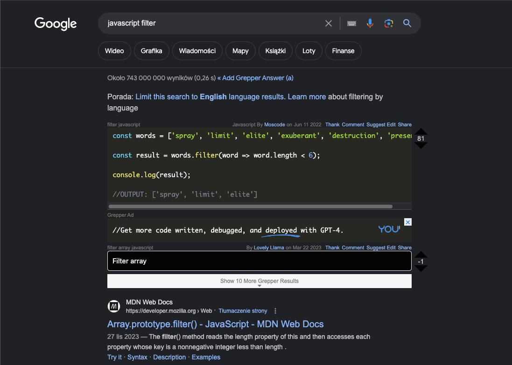The image size is (512, 365).
Task: Open the Wiadomości search tab
Action: coord(197,51)
